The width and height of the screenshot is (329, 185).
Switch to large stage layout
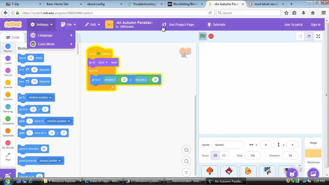point(309,36)
